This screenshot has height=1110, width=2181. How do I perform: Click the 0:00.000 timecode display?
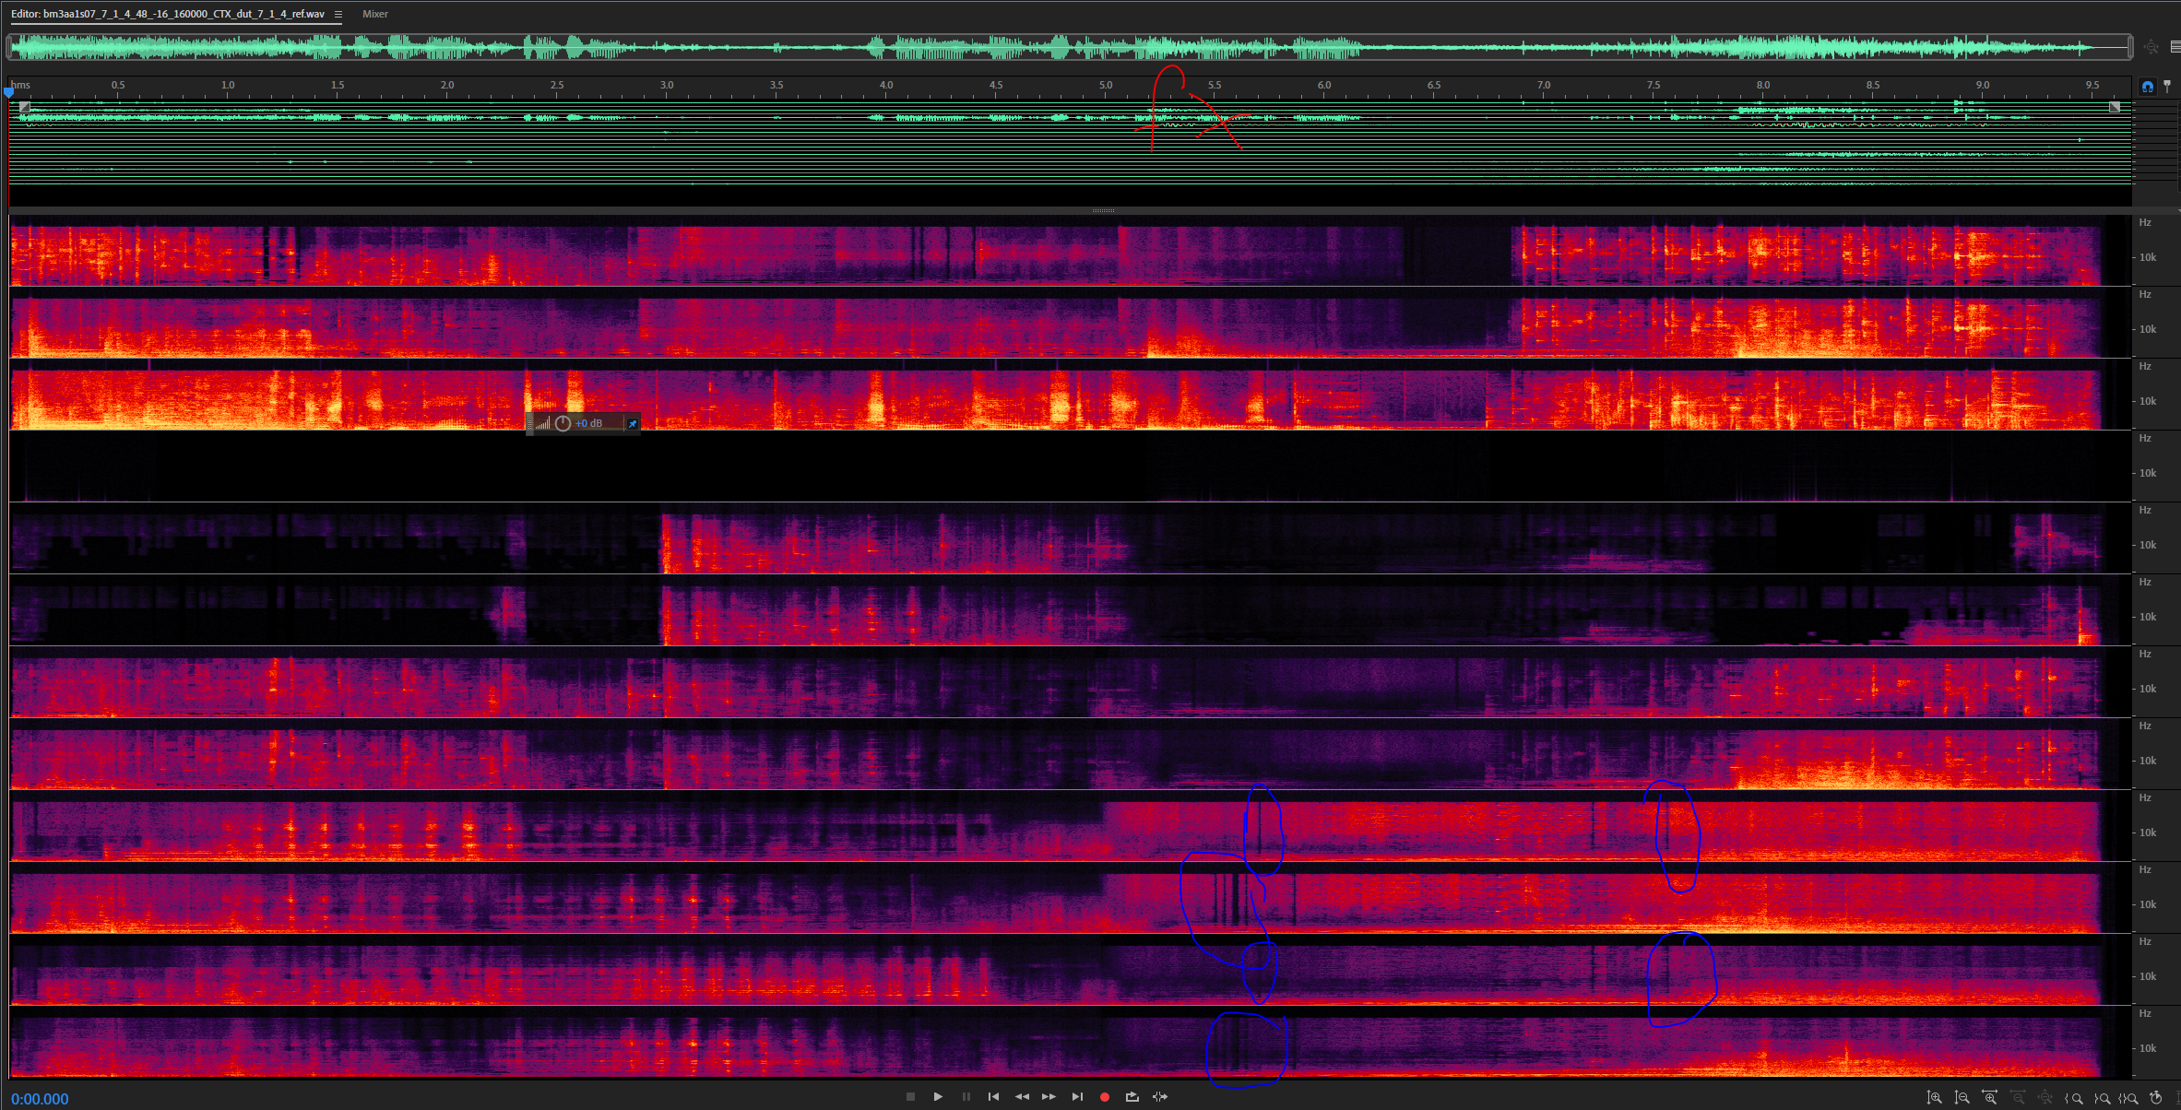[40, 1099]
